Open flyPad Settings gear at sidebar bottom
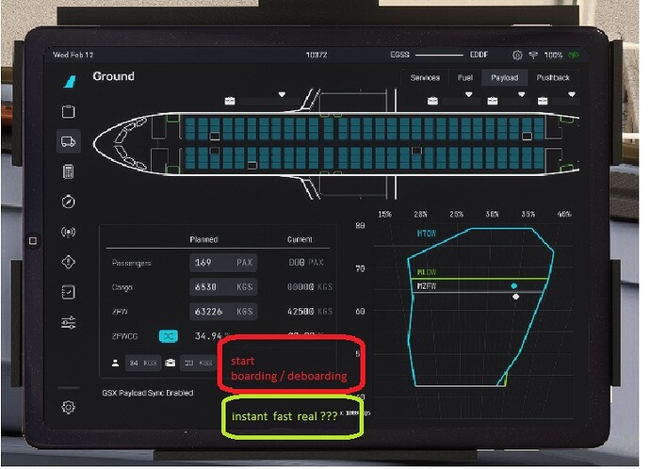Image resolution: width=650 pixels, height=469 pixels. (69, 407)
